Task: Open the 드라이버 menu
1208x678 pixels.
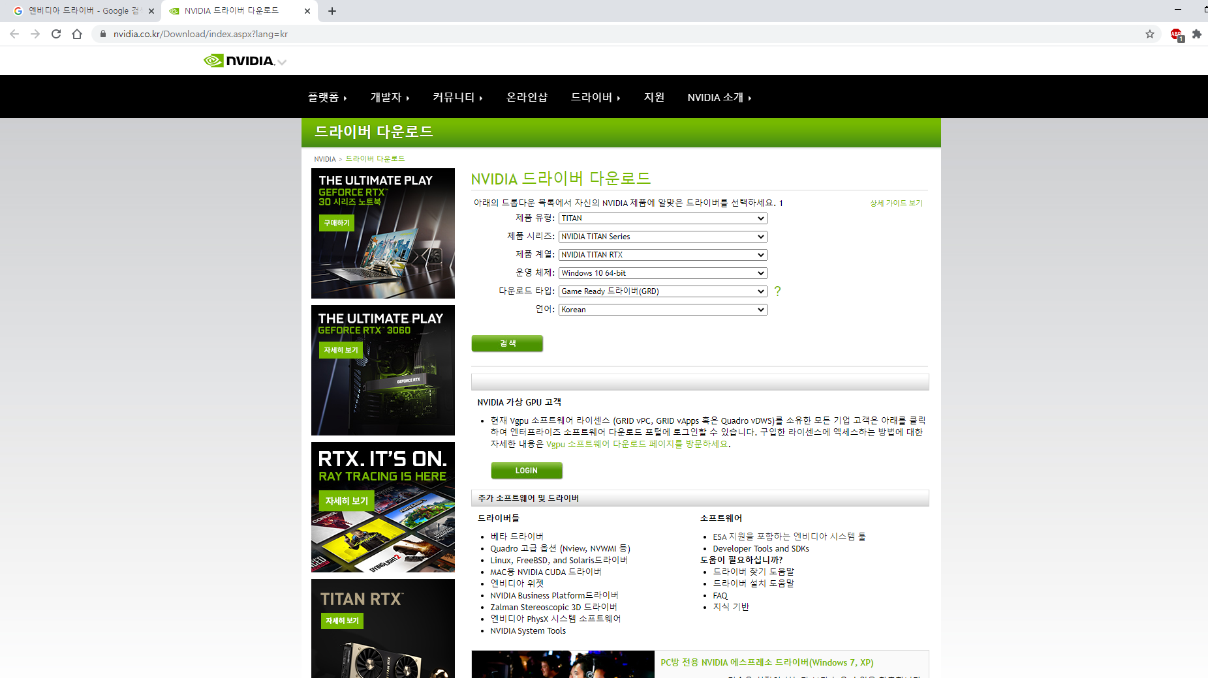Action: (x=595, y=97)
